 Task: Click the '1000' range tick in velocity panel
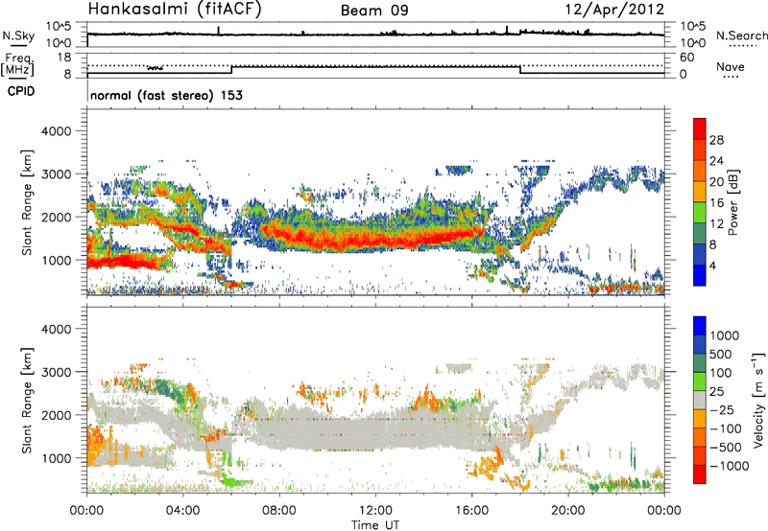pyautogui.click(x=57, y=458)
